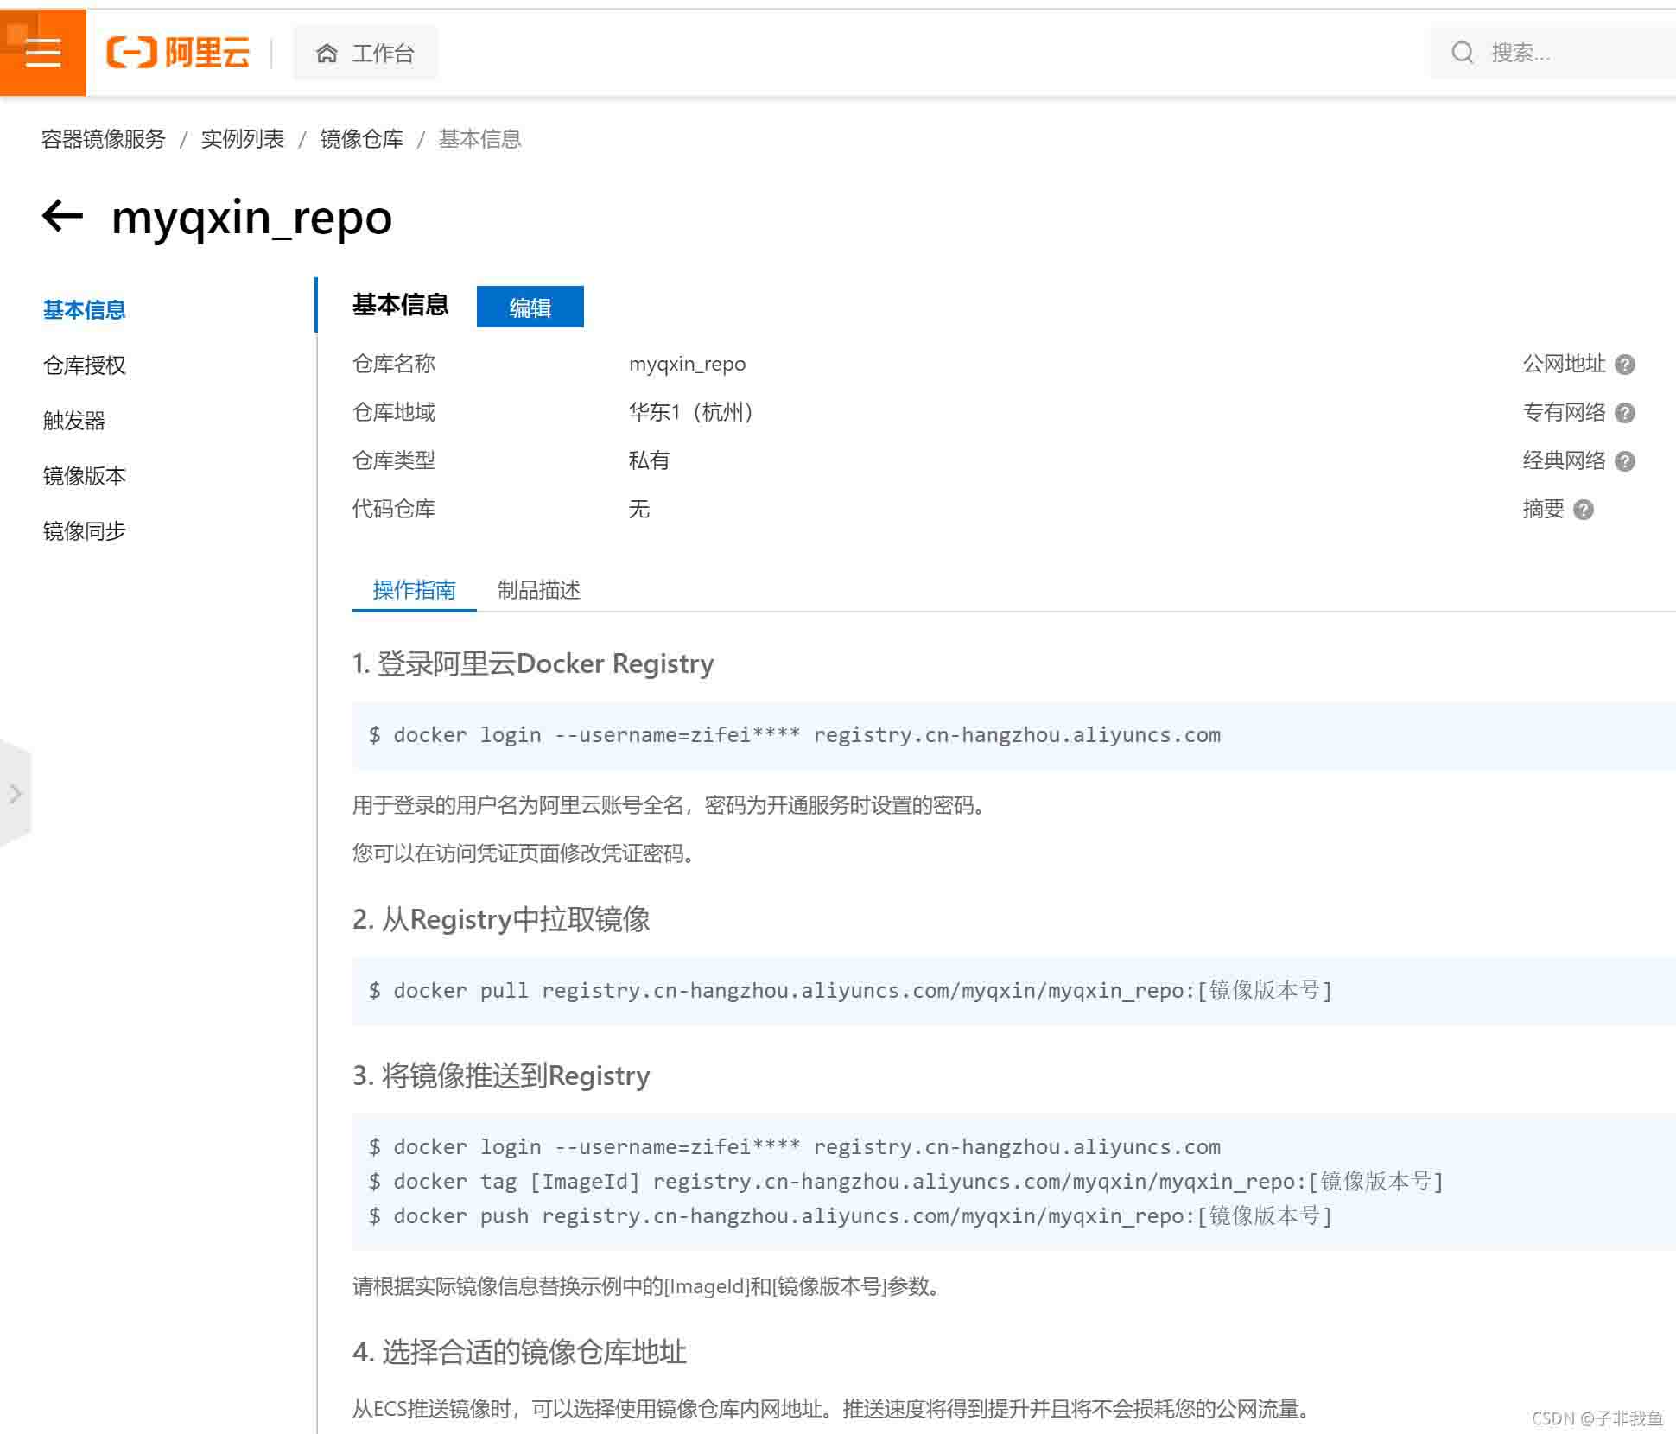Screen dimensions: 1676x1434
Task: Click the 仓库地域 field label
Action: point(394,412)
